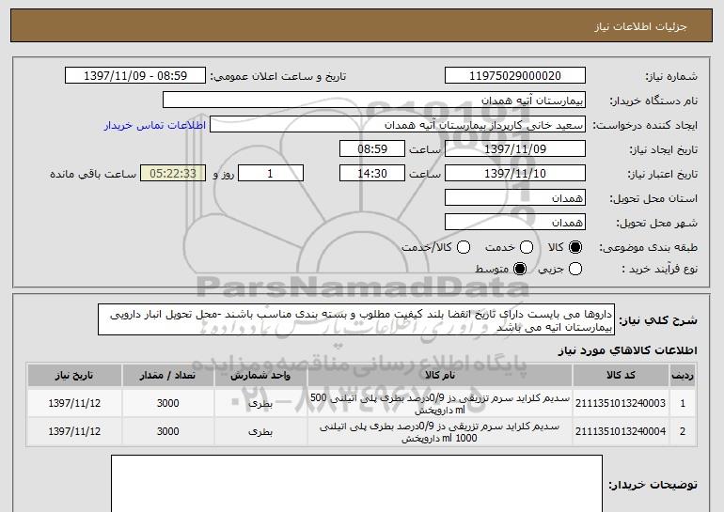Click the validity date field 1397/11/10
Image resolution: width=724 pixels, height=512 pixels.
(x=515, y=174)
